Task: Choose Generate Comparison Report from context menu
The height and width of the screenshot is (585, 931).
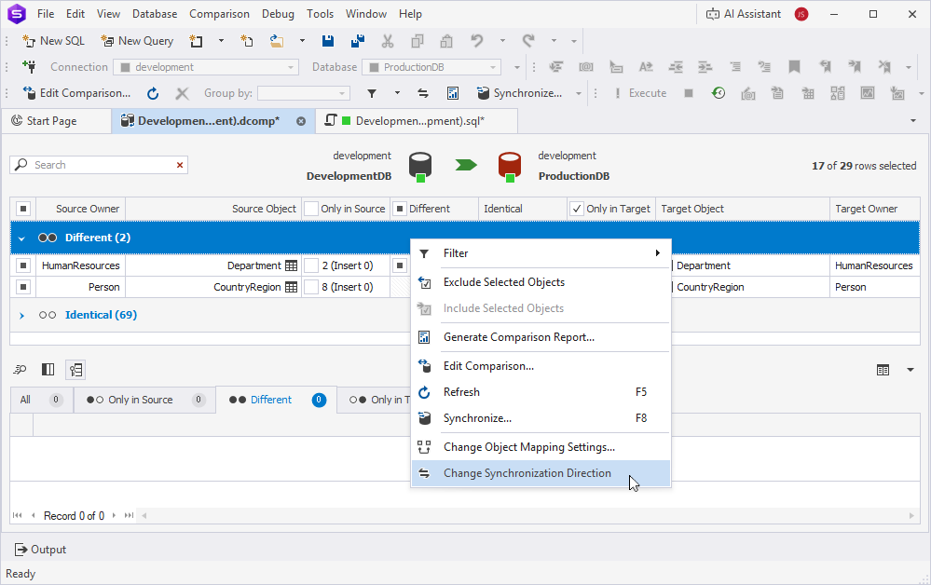Action: tap(518, 337)
